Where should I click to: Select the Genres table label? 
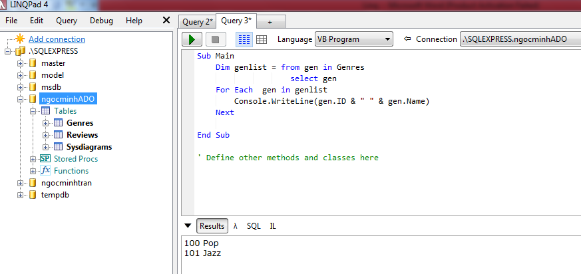(80, 123)
